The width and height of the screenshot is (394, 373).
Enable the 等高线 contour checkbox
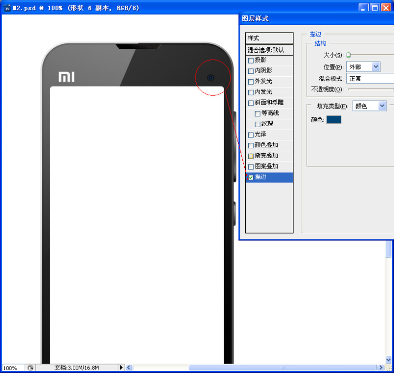pos(257,114)
